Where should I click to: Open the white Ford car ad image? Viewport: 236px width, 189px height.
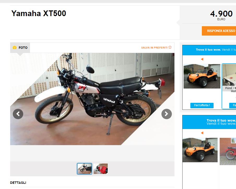click(229, 75)
